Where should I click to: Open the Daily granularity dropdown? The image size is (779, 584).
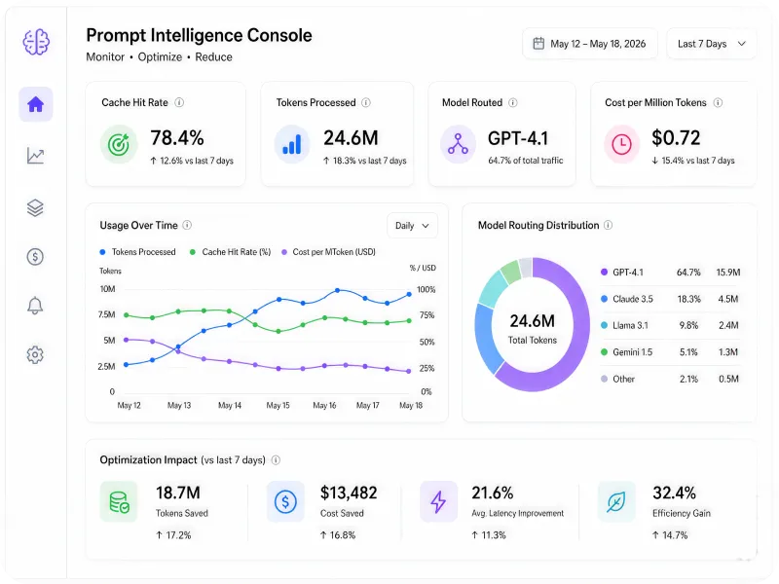point(412,226)
